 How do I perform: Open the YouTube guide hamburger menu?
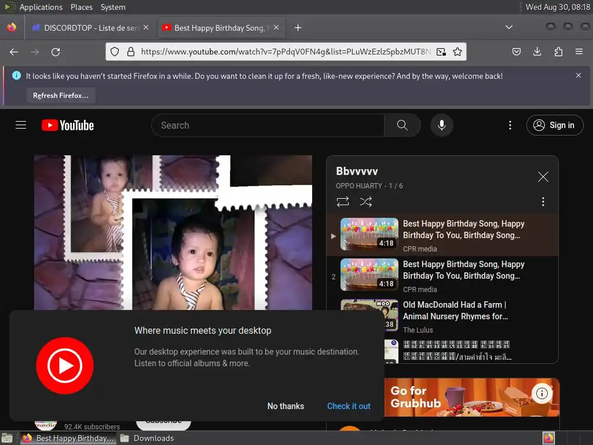[21, 125]
